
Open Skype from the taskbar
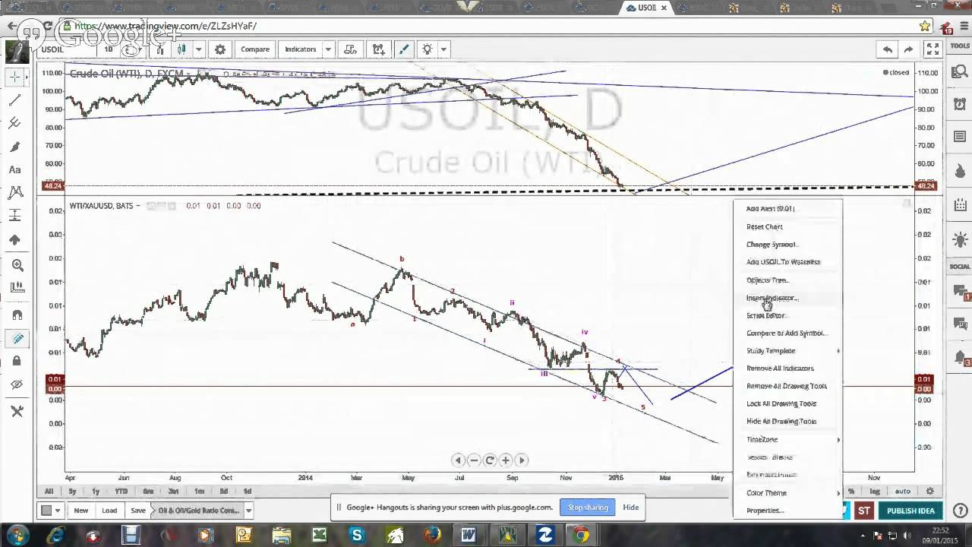(x=356, y=536)
